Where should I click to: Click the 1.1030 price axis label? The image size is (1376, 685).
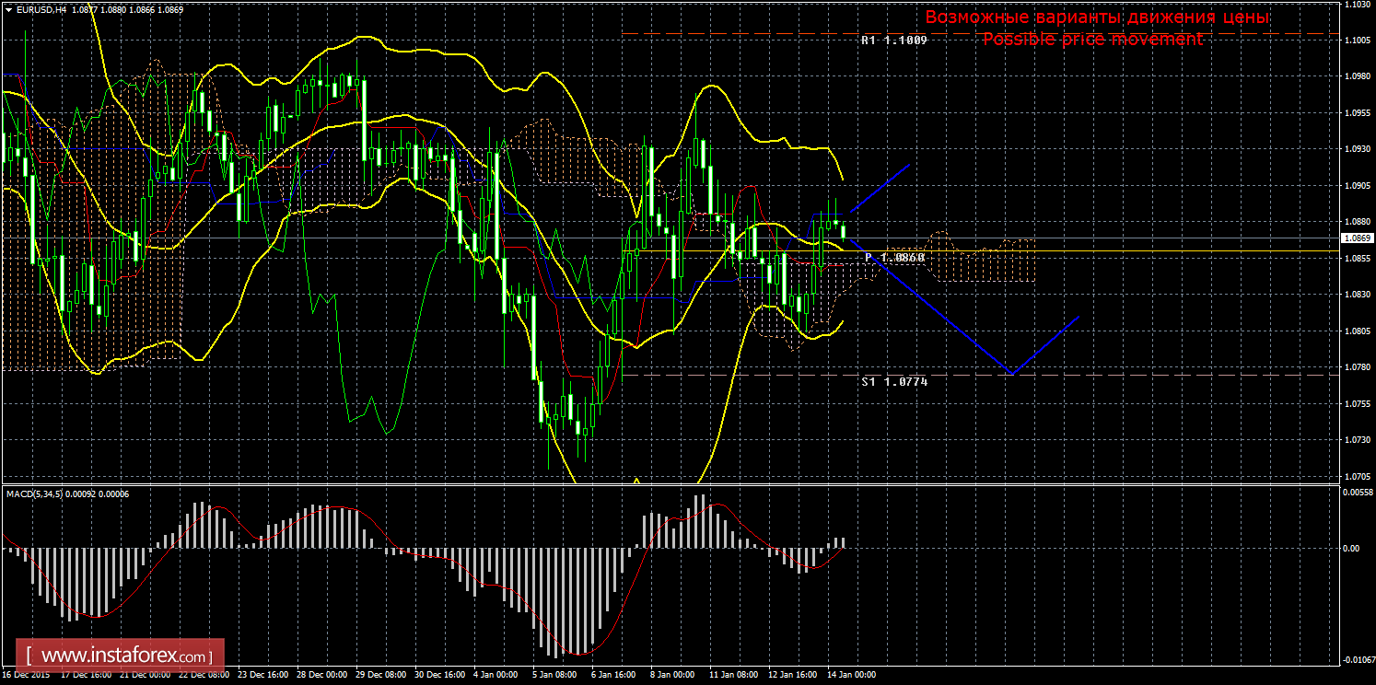pyautogui.click(x=1356, y=5)
